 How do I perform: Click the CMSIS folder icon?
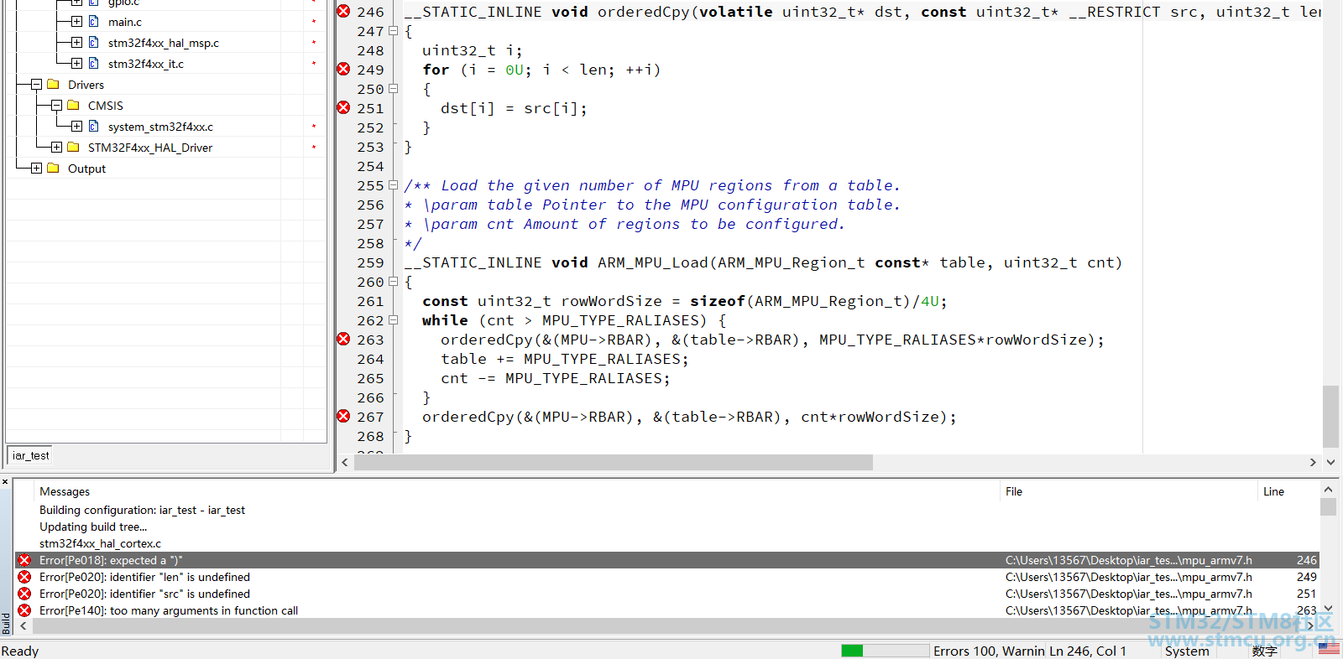[x=73, y=106]
